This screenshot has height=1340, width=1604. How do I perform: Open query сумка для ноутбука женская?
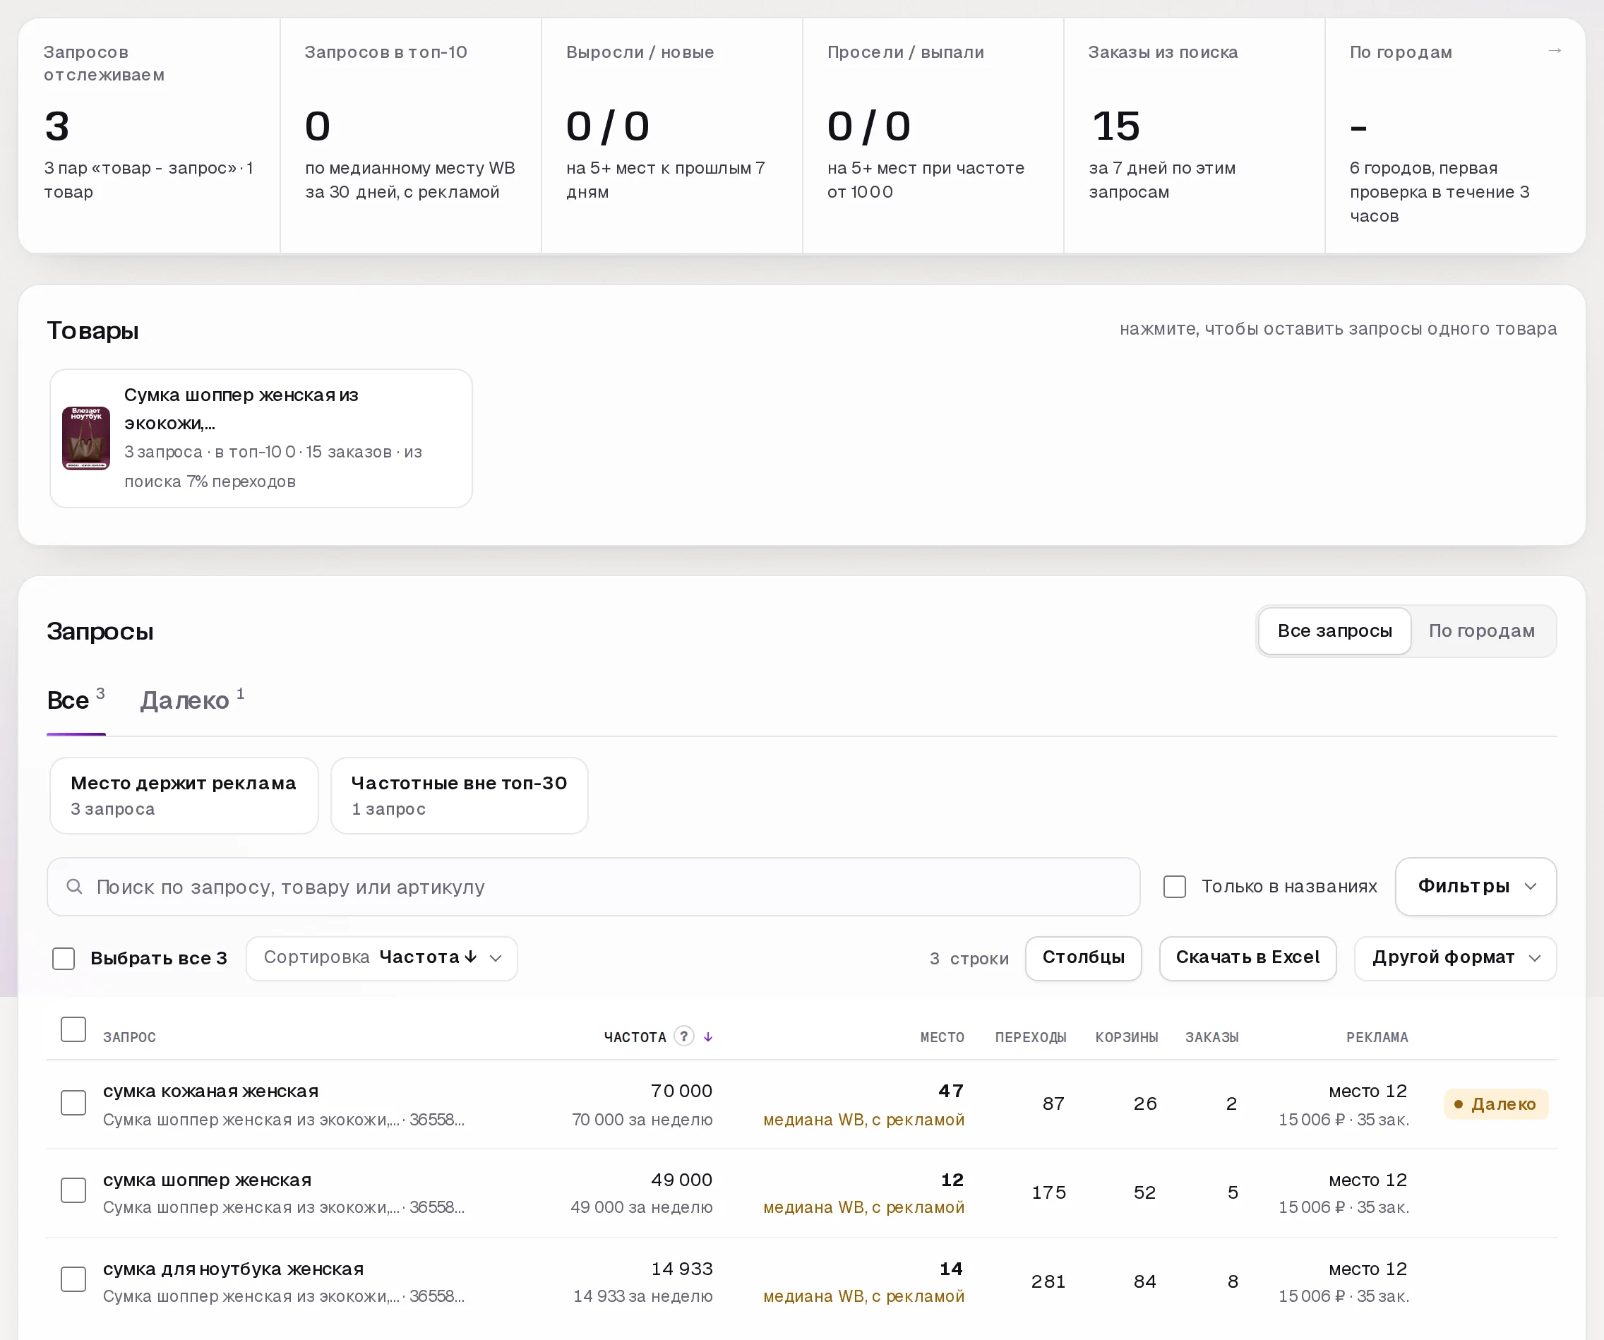pos(233,1269)
